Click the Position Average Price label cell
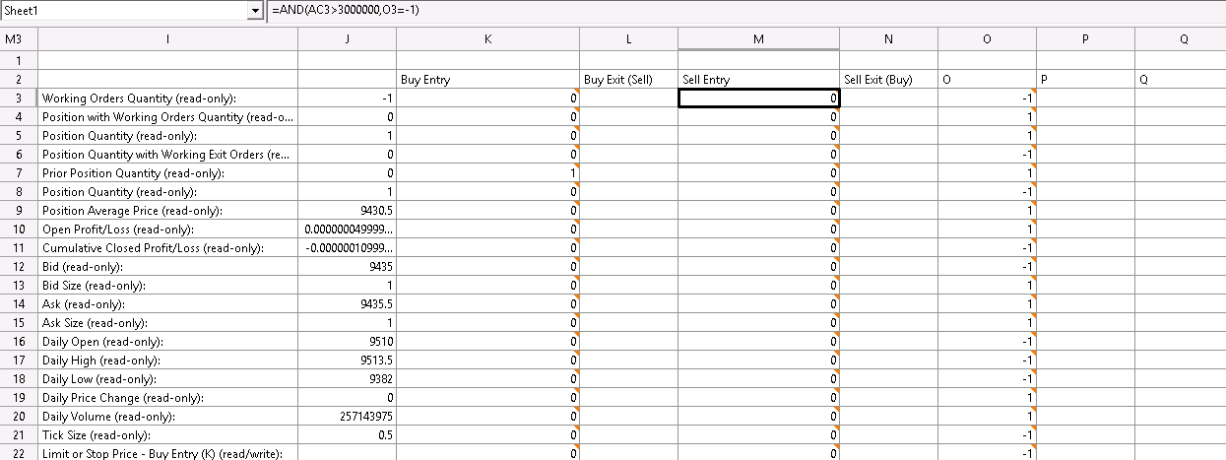The image size is (1226, 460). pos(167,211)
